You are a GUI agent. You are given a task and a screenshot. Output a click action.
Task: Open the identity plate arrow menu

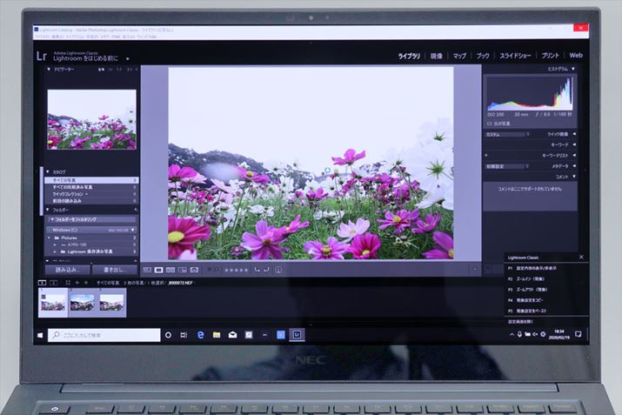coord(128,58)
